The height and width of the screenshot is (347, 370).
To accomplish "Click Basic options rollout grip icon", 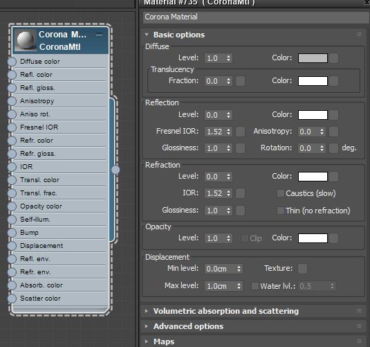I will click(359, 35).
